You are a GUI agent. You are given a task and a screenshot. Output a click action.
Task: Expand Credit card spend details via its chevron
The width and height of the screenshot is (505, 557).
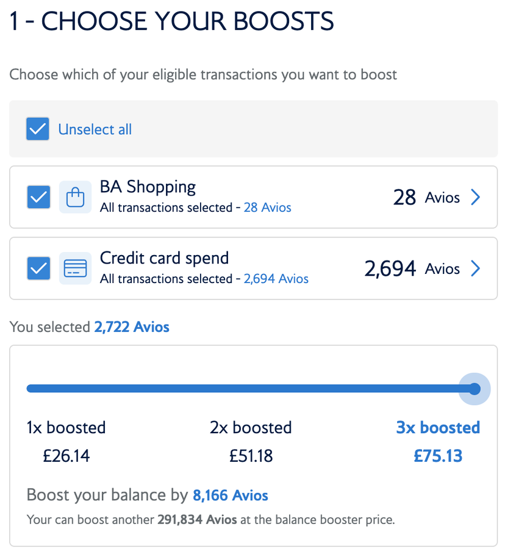[475, 268]
